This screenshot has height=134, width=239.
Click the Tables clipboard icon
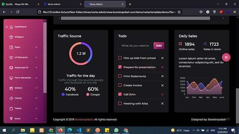tap(11, 108)
